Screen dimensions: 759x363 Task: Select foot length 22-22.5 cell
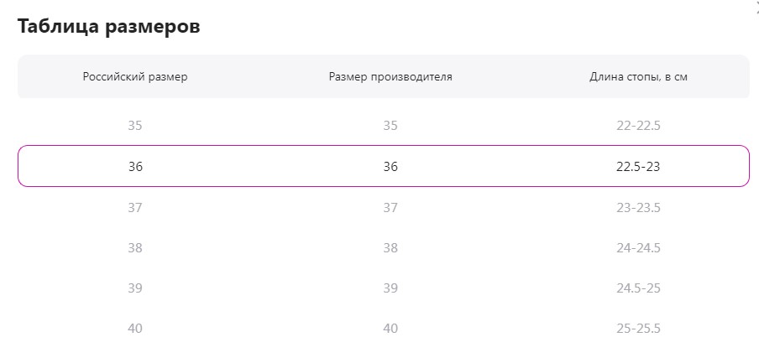coord(638,126)
